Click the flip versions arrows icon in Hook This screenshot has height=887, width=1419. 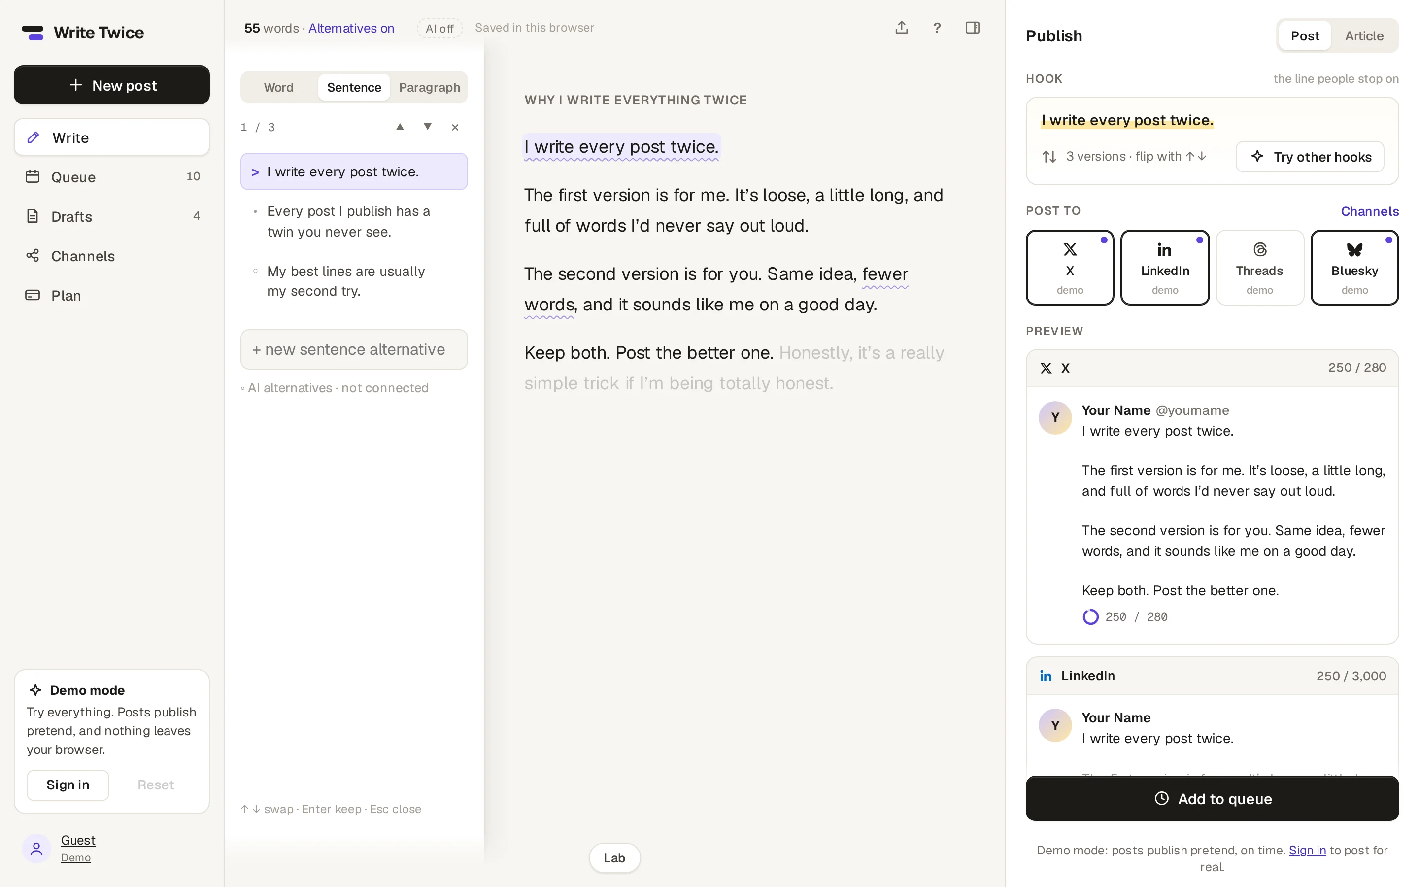(1049, 157)
